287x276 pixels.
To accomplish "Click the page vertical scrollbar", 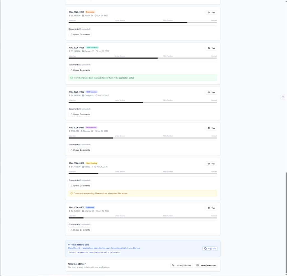I will (x=286, y=222).
